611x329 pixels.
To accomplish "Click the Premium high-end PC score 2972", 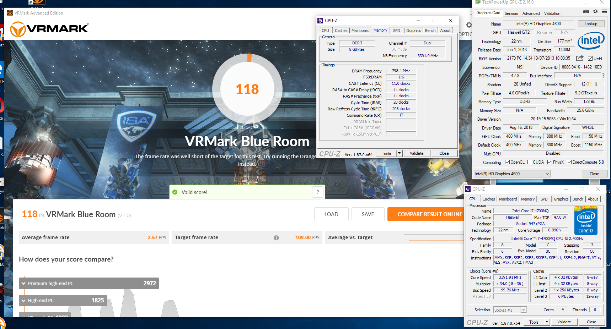I will pos(150,283).
